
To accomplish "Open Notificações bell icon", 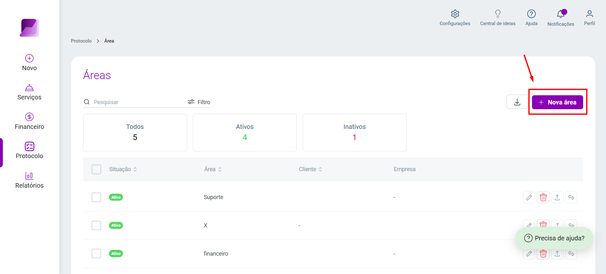I will tap(561, 14).
